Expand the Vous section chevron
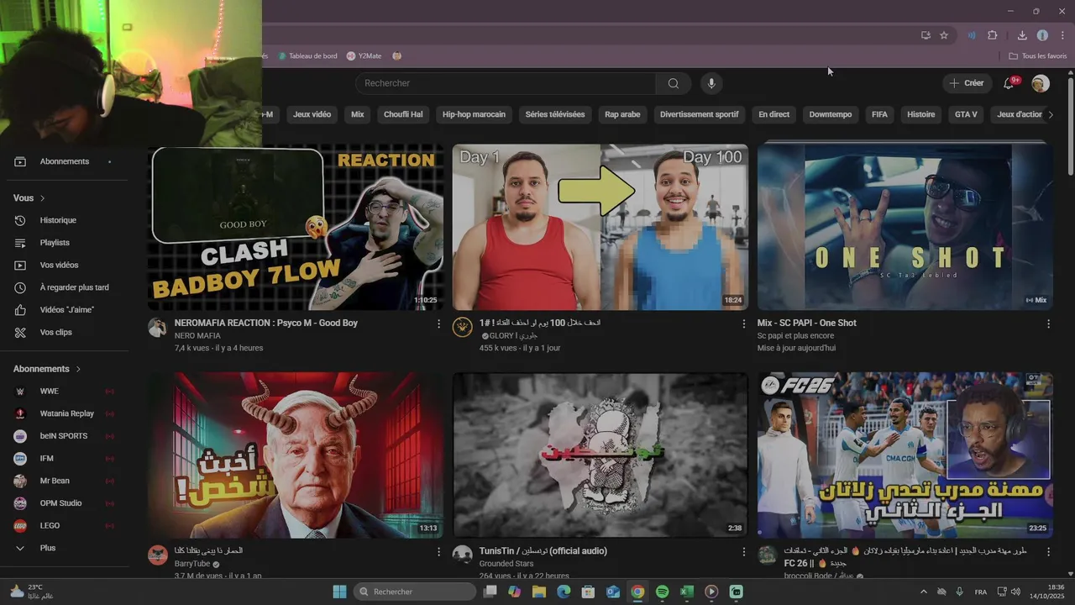 42,198
